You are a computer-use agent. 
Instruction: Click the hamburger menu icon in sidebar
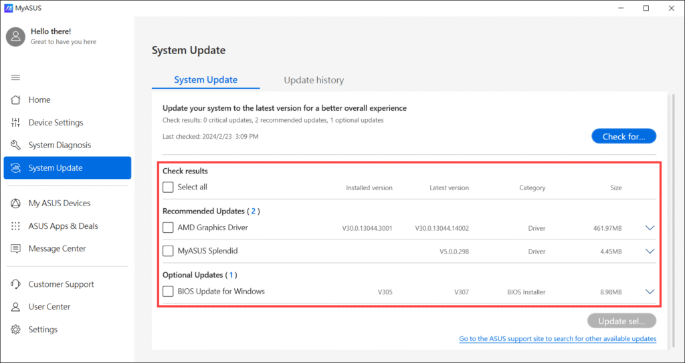coord(15,77)
